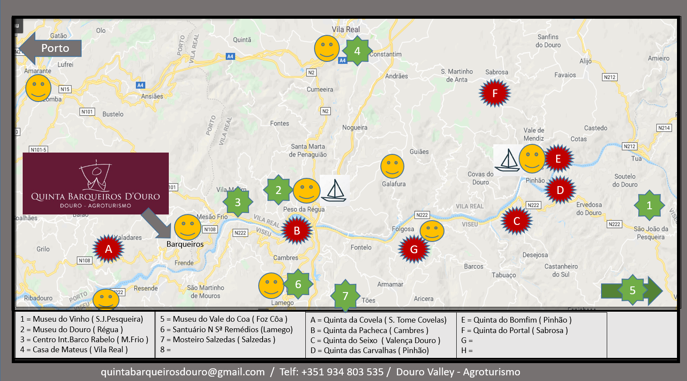Click red starburst marker B near Cambres
Viewport: 687px width, 381px height.
tap(297, 231)
